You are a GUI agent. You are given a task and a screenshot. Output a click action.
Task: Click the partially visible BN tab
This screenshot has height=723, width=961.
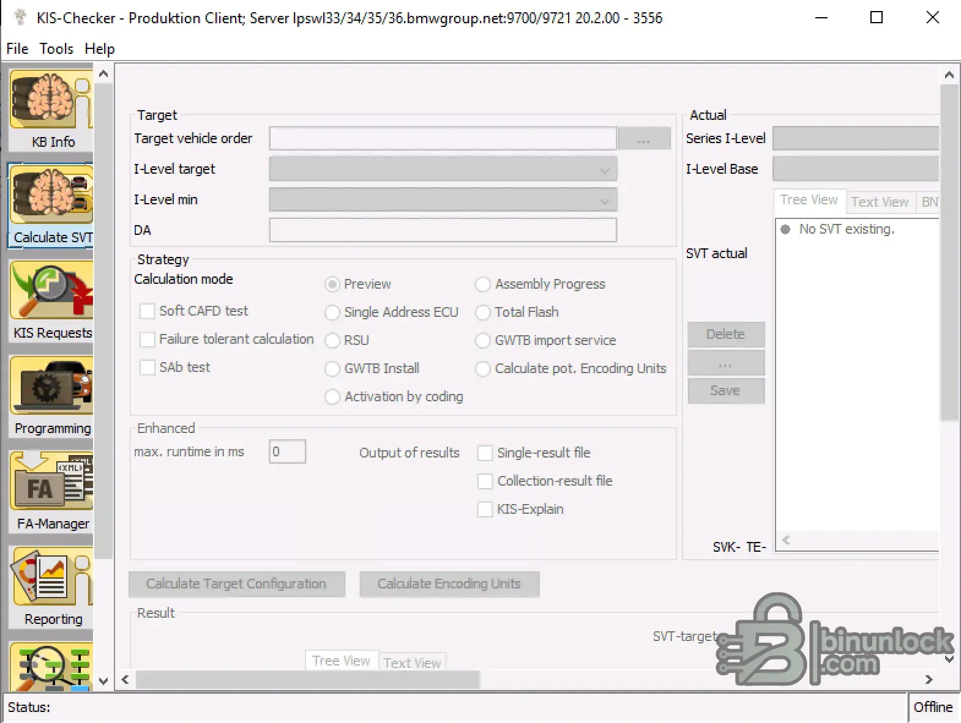[x=928, y=202]
